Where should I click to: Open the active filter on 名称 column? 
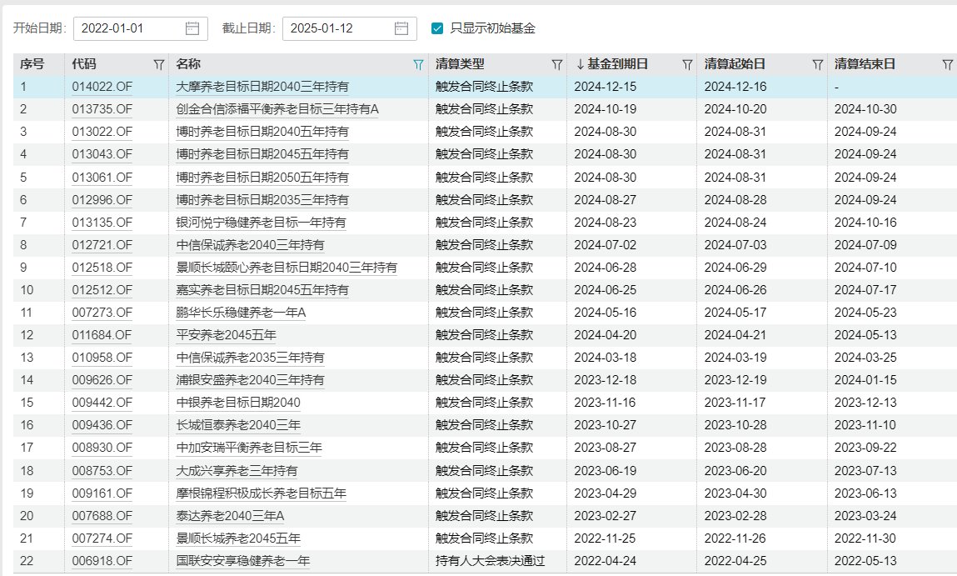[x=418, y=64]
